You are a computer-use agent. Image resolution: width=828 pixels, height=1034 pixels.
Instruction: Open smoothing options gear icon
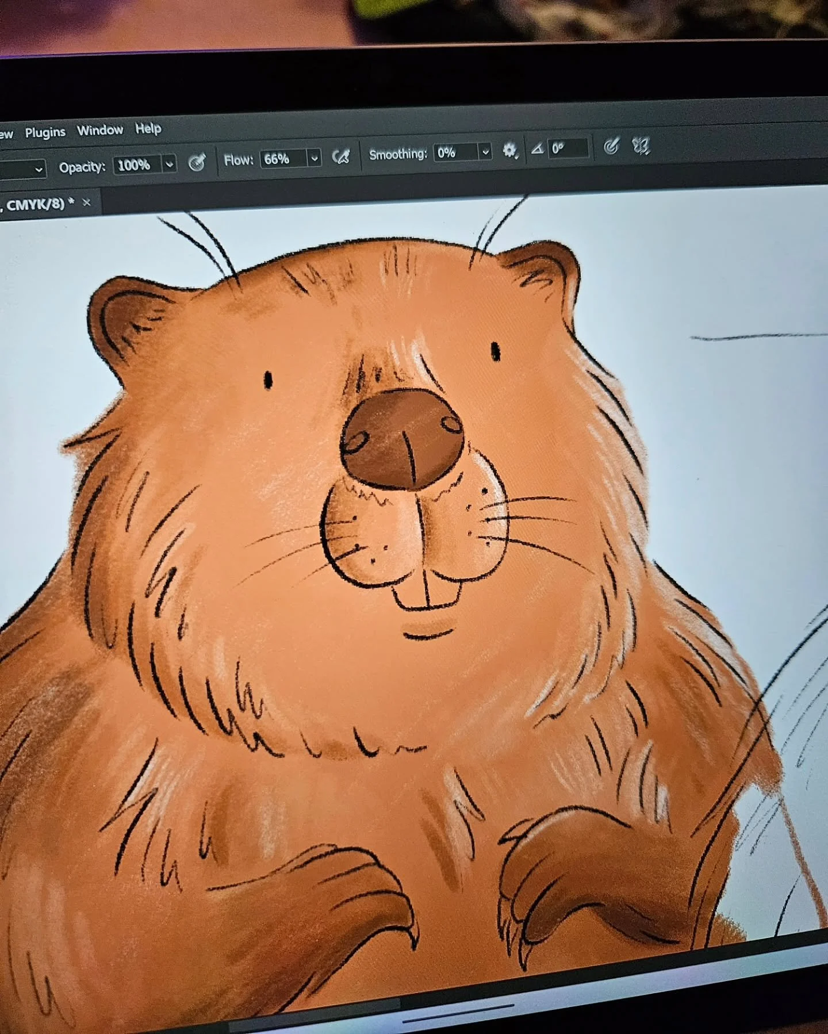pos(509,151)
